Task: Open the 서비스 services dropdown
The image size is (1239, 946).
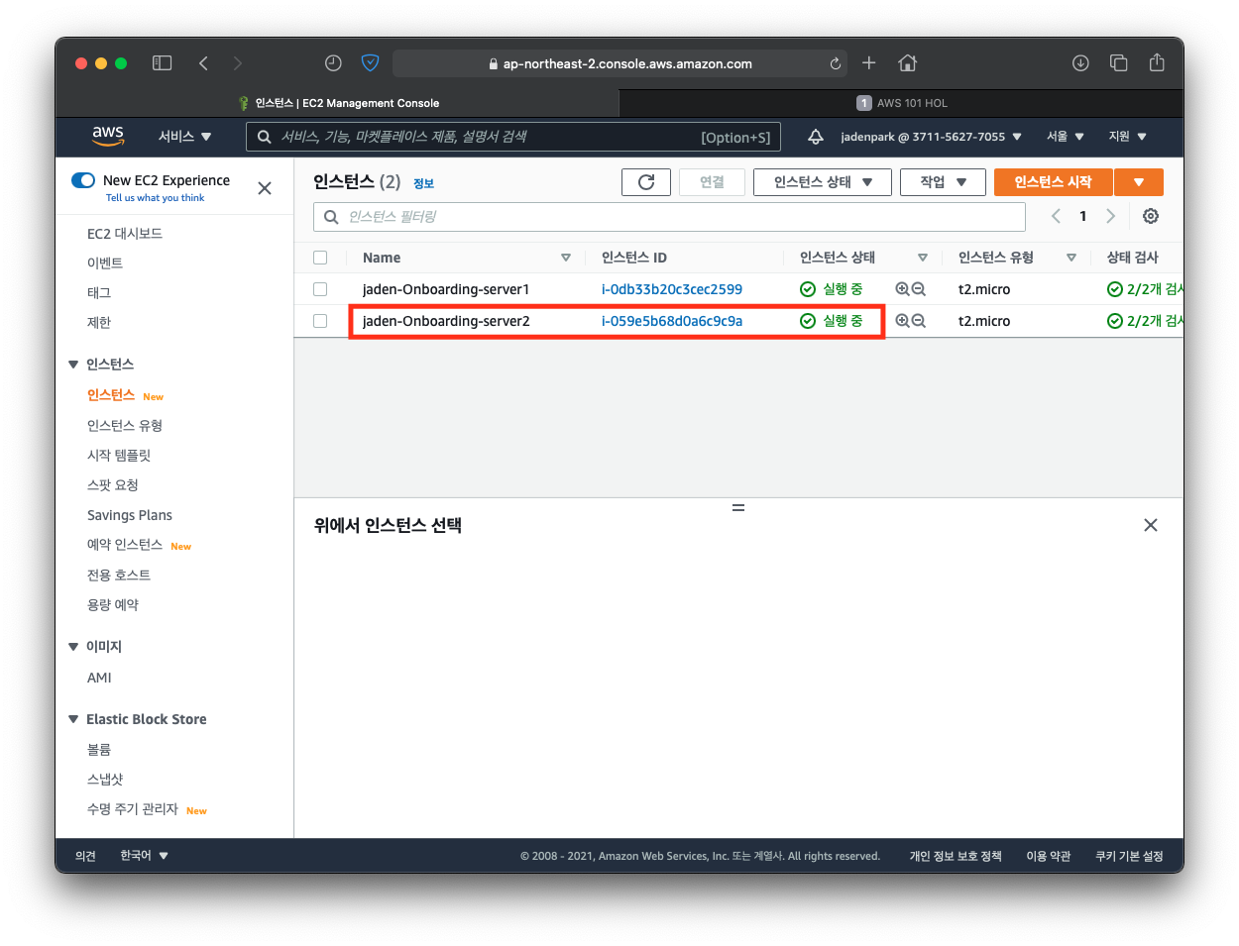Action: [185, 137]
